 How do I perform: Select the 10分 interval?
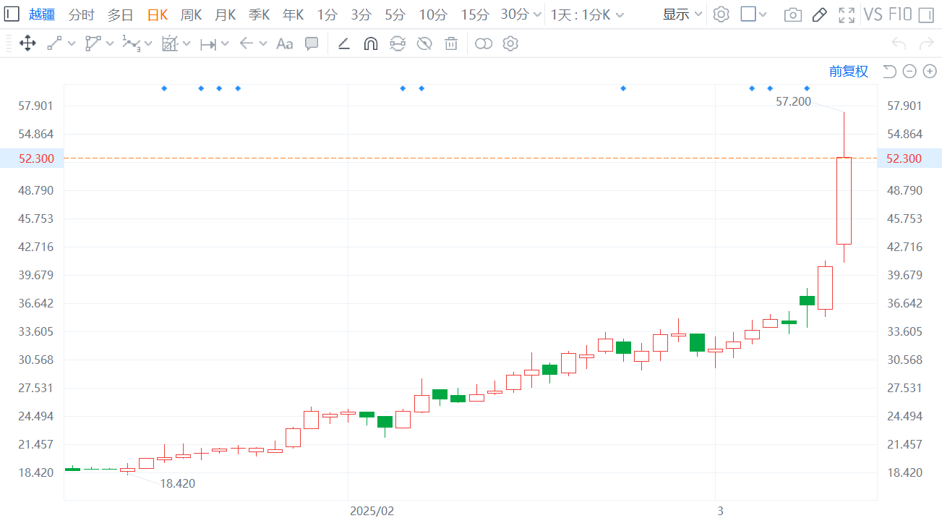click(433, 14)
